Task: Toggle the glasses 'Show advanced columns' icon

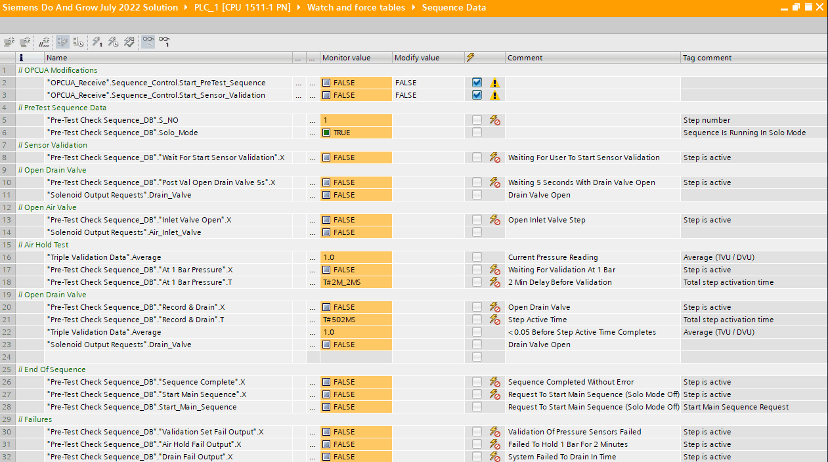Action: pyautogui.click(x=148, y=41)
